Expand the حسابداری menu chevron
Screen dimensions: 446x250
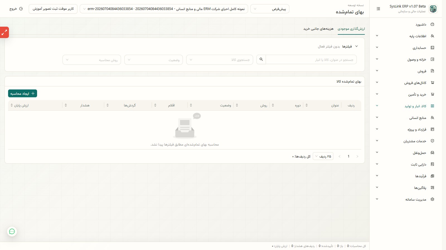[377, 47]
